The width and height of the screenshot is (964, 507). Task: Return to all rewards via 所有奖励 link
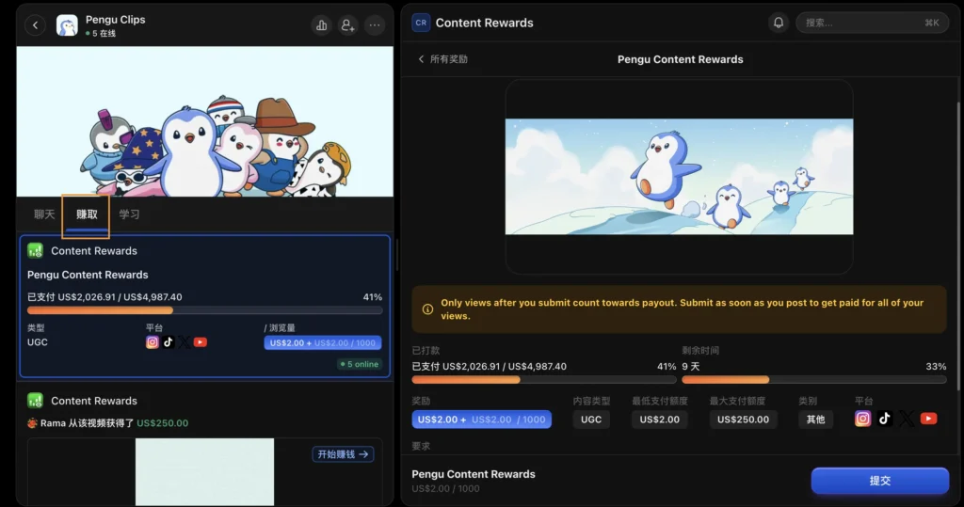click(442, 59)
